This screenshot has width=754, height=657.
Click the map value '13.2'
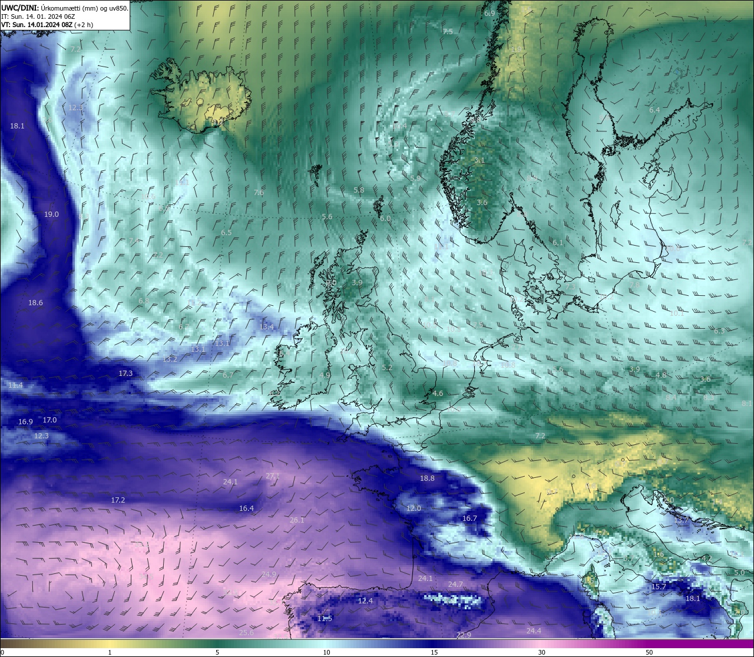[170, 358]
